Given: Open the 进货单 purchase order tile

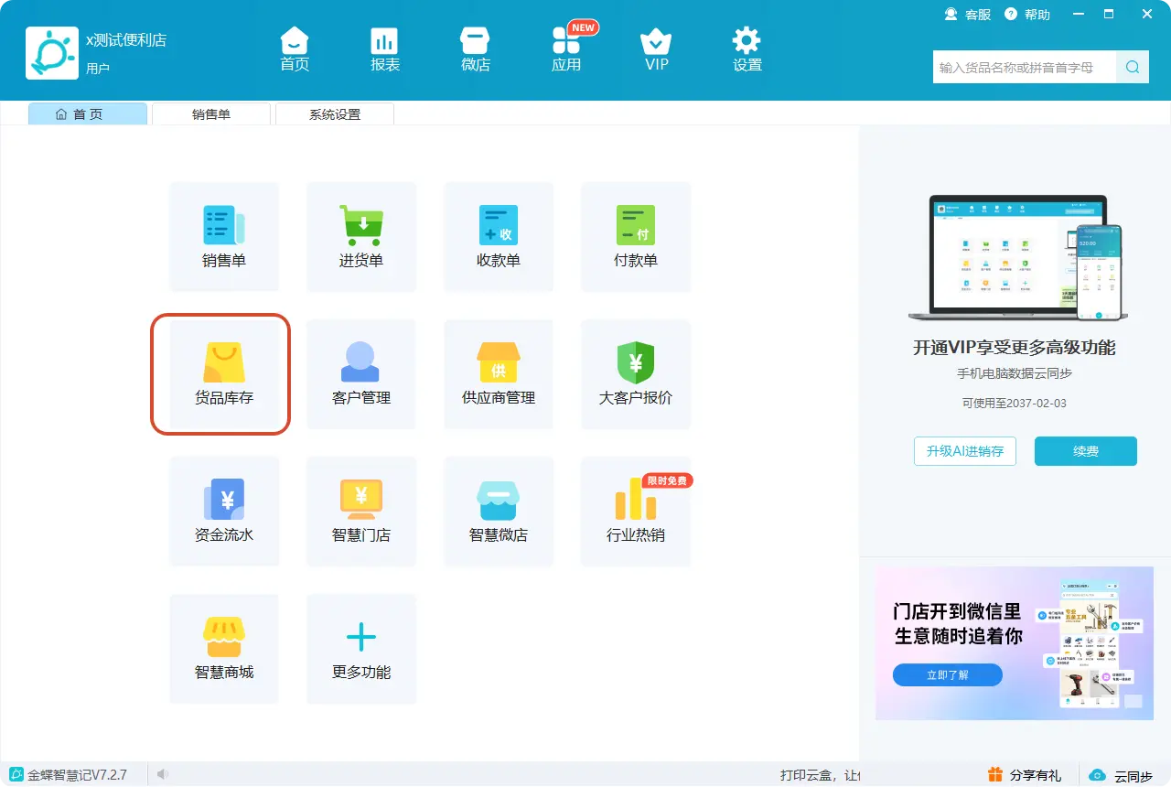Looking at the screenshot, I should click(x=361, y=237).
